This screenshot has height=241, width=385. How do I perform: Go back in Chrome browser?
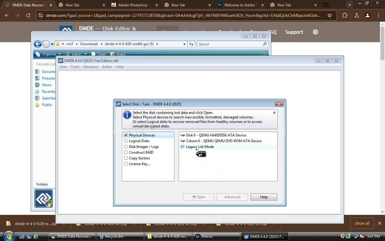point(7,15)
